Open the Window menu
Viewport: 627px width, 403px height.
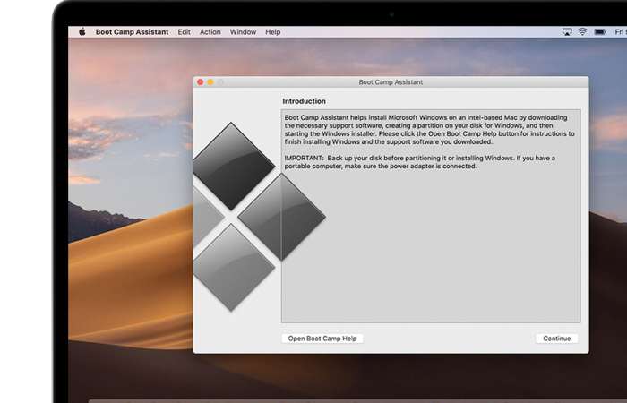click(x=243, y=32)
